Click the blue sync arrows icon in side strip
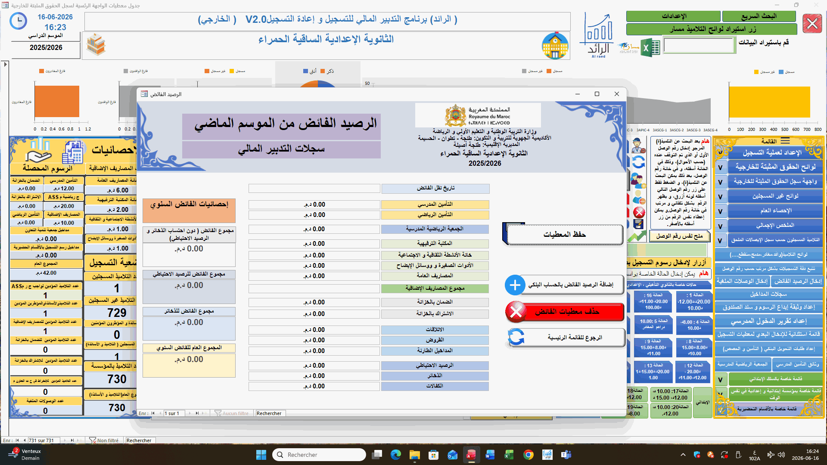827x465 pixels. point(638,162)
